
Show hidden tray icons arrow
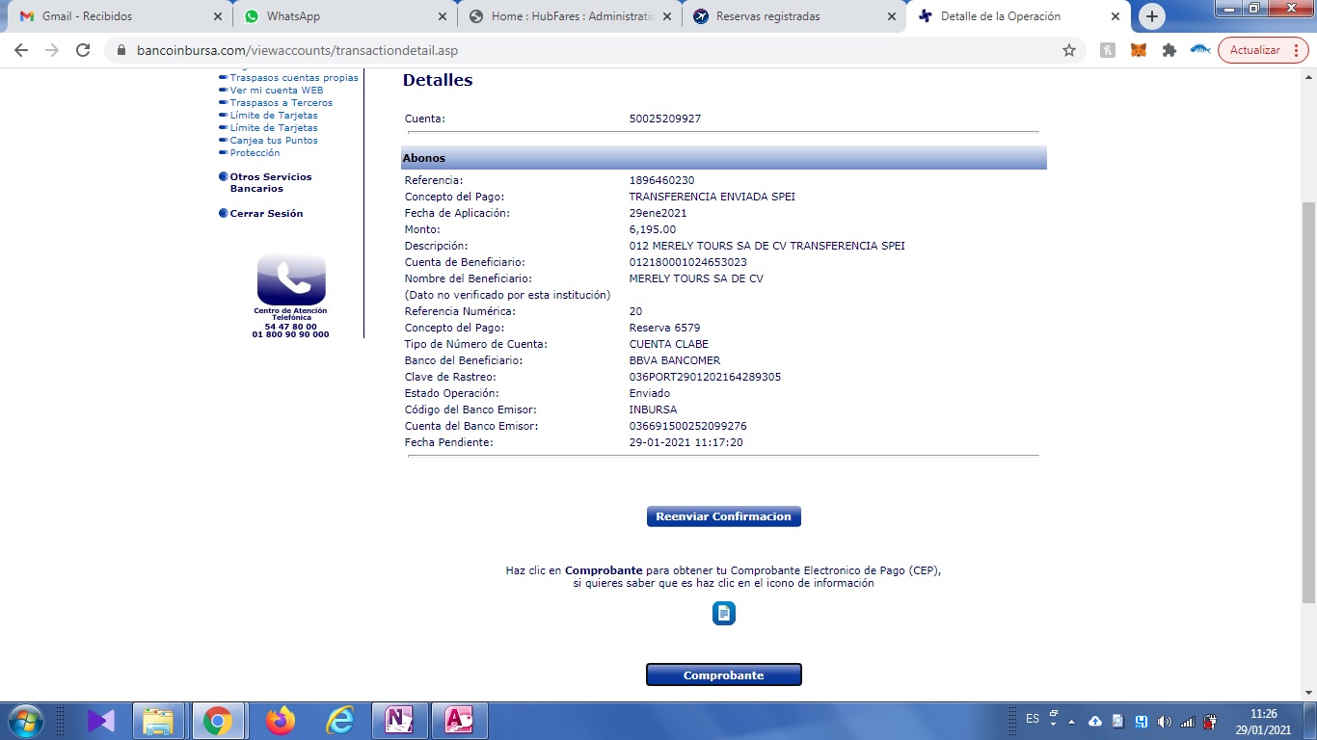click(x=1071, y=721)
